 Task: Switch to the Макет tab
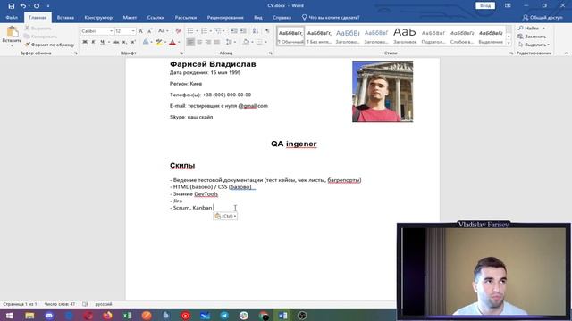click(x=130, y=18)
